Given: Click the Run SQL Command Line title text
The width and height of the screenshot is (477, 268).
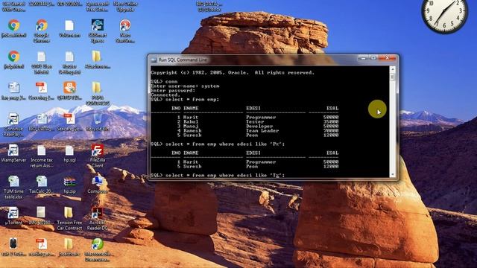Looking at the screenshot, I should [x=183, y=60].
